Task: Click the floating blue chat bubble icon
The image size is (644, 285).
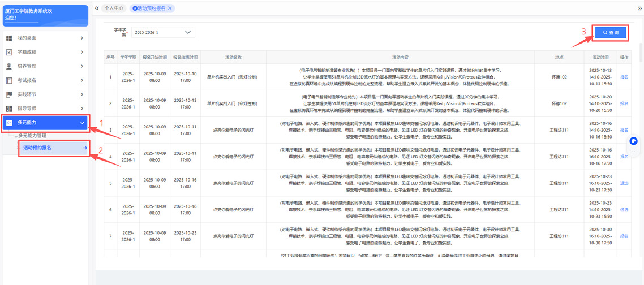Action: (633, 141)
